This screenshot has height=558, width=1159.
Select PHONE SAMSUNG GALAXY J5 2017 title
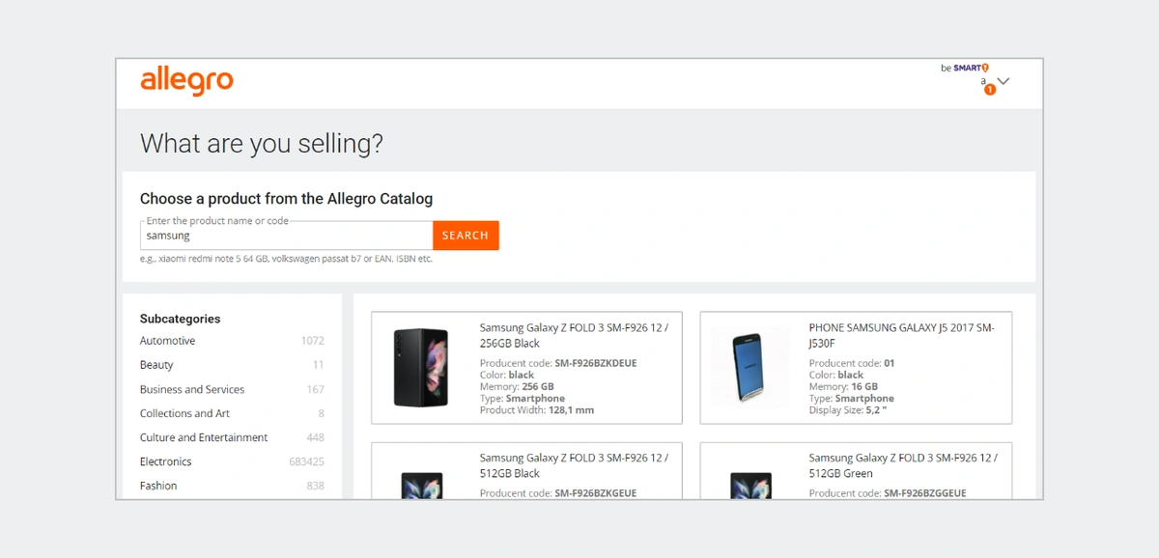(x=901, y=335)
